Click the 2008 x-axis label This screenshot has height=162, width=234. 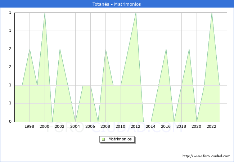105,126
